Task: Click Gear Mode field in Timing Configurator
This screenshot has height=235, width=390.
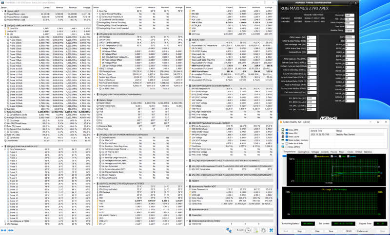Action: pos(350,26)
